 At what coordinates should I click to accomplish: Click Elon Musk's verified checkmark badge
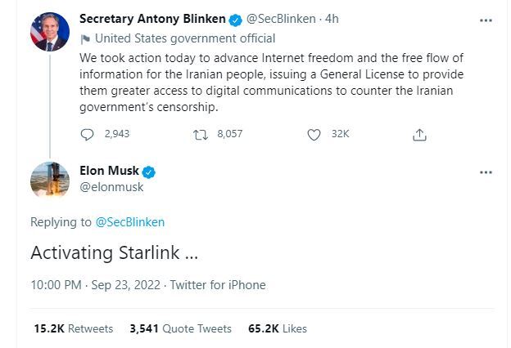coord(149,172)
